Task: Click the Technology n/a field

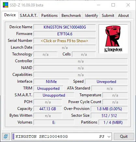Action: [x=46, y=54]
